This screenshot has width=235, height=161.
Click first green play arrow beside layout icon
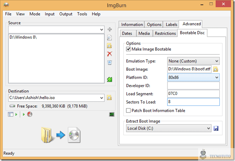tap(16, 114)
